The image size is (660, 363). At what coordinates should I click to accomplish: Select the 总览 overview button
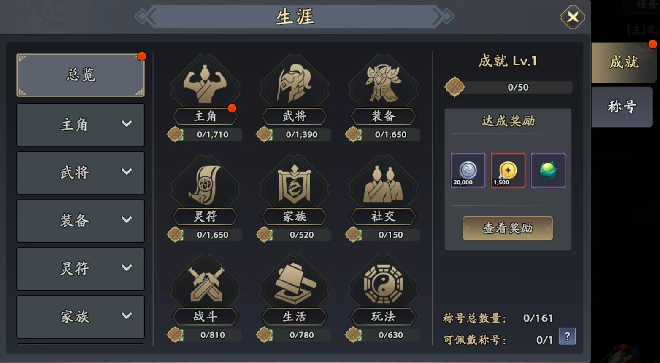[81, 75]
